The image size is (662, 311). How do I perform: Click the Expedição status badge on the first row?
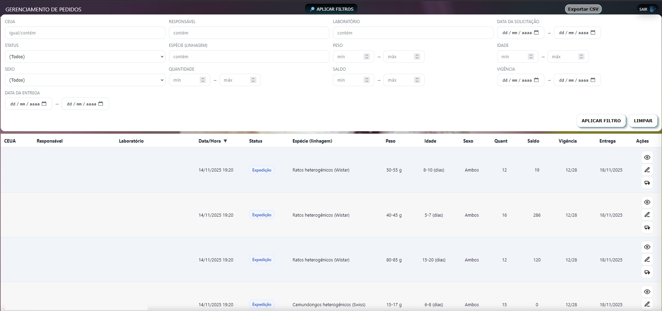click(x=261, y=170)
